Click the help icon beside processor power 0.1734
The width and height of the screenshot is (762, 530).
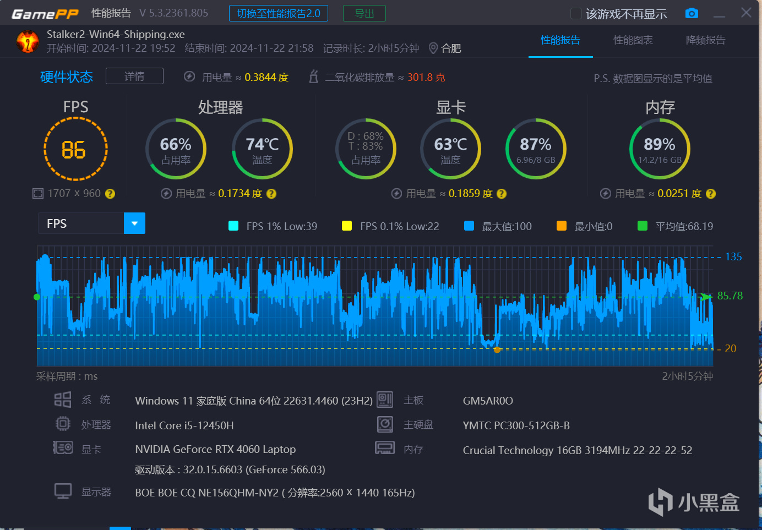click(271, 194)
